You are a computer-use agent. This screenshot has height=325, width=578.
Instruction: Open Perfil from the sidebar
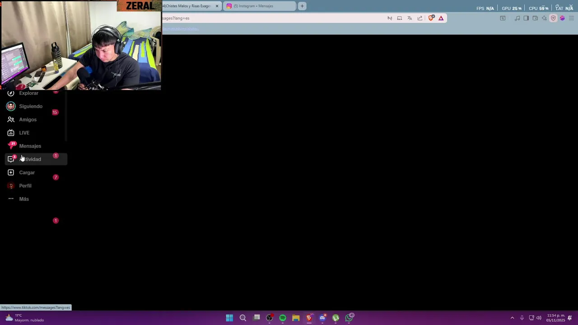pyautogui.click(x=25, y=186)
